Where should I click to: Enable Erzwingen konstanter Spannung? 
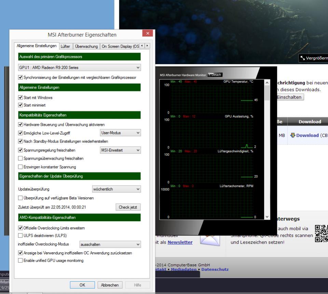[20, 167]
